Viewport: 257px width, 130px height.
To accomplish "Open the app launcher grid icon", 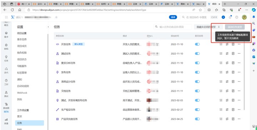I will coord(6,17).
